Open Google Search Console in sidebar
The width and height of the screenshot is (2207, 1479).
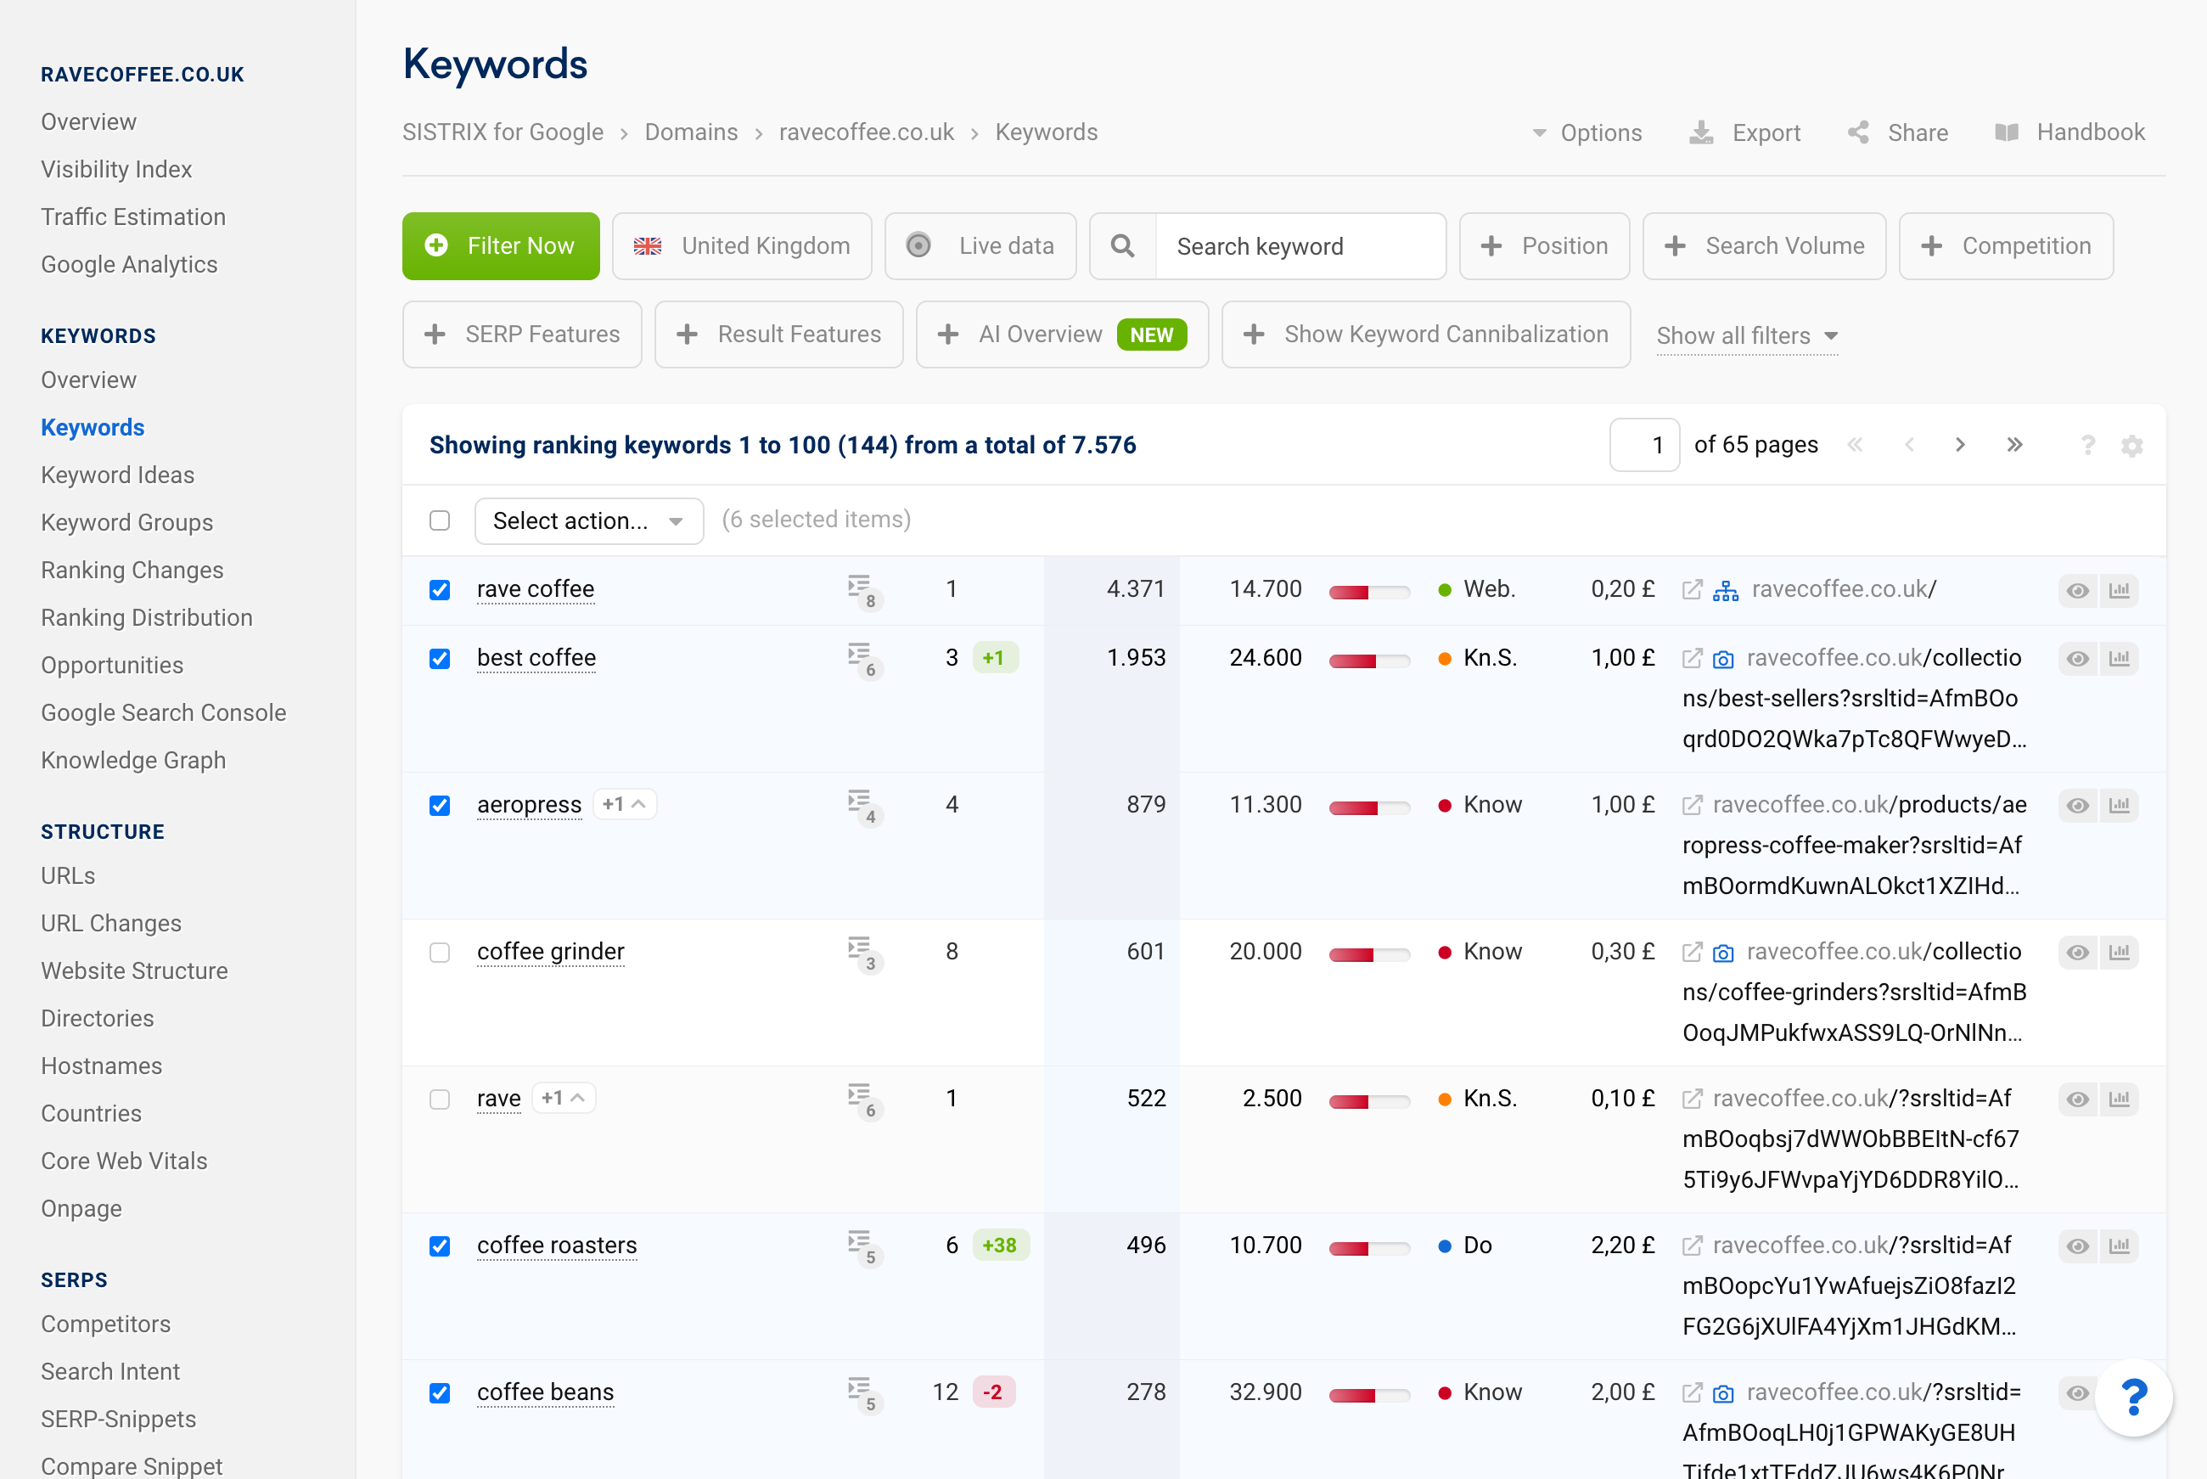point(163,713)
